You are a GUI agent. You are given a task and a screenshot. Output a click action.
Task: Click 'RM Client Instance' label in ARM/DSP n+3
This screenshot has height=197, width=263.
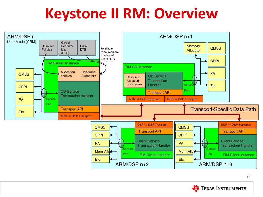pyautogui.click(x=239, y=155)
